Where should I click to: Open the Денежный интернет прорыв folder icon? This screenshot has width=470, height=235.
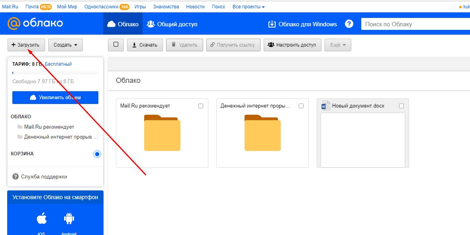(x=262, y=133)
